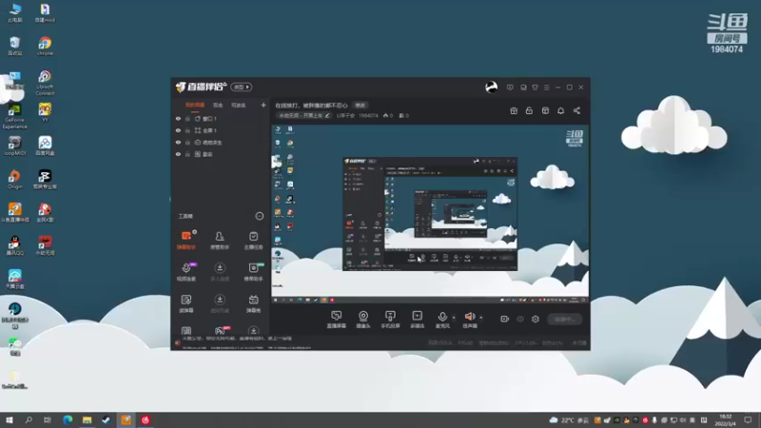The height and width of the screenshot is (428, 761).
Task: Switch to the second scene tab
Action: pyautogui.click(x=218, y=106)
